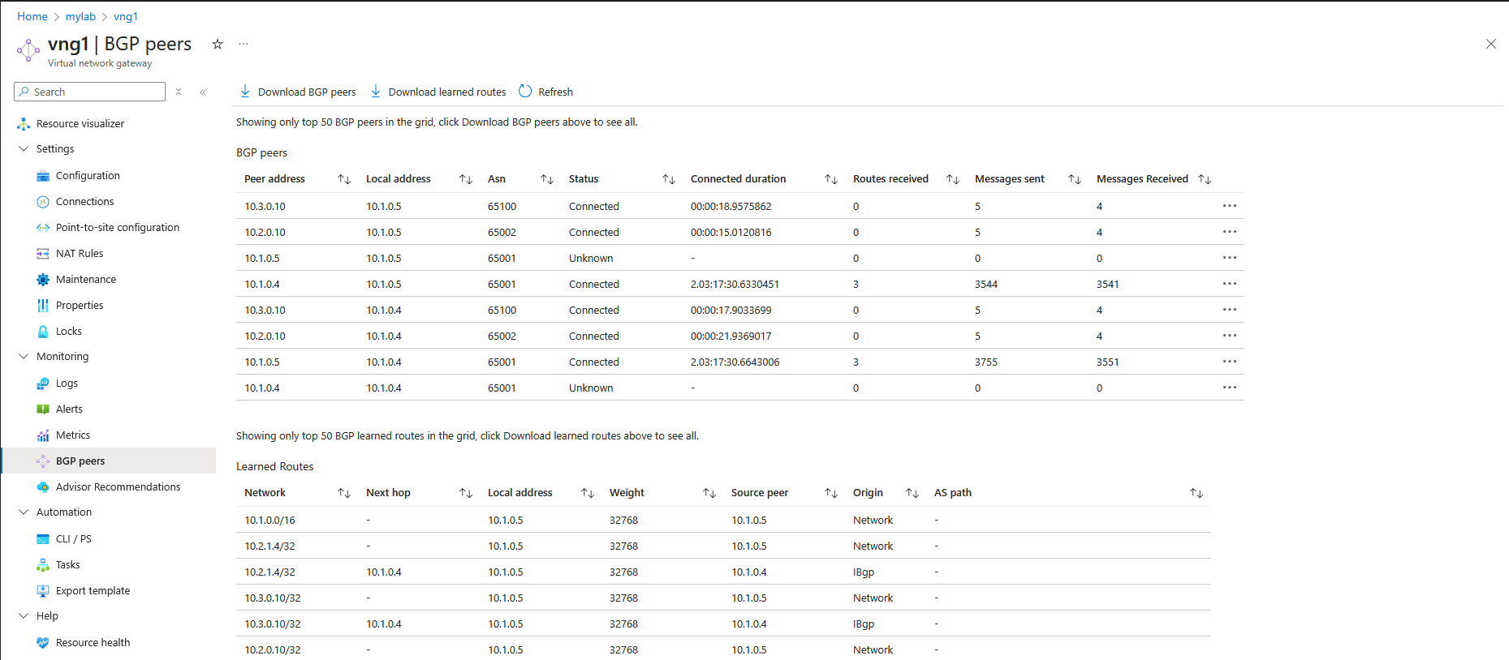Click the Resource health heart icon
1509x660 pixels.
43,643
